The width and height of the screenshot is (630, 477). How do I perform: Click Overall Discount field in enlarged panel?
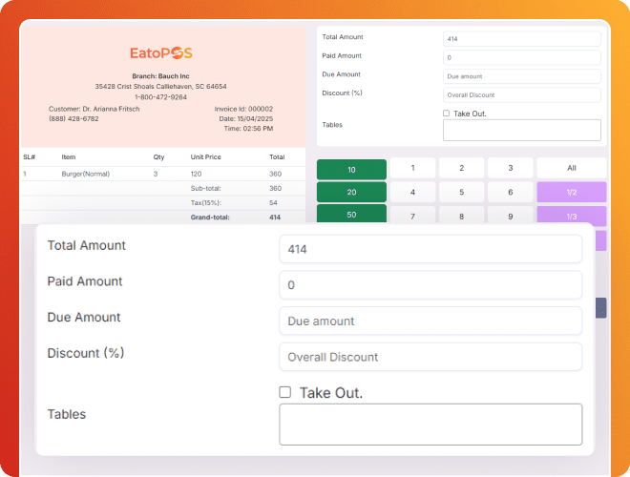click(430, 357)
